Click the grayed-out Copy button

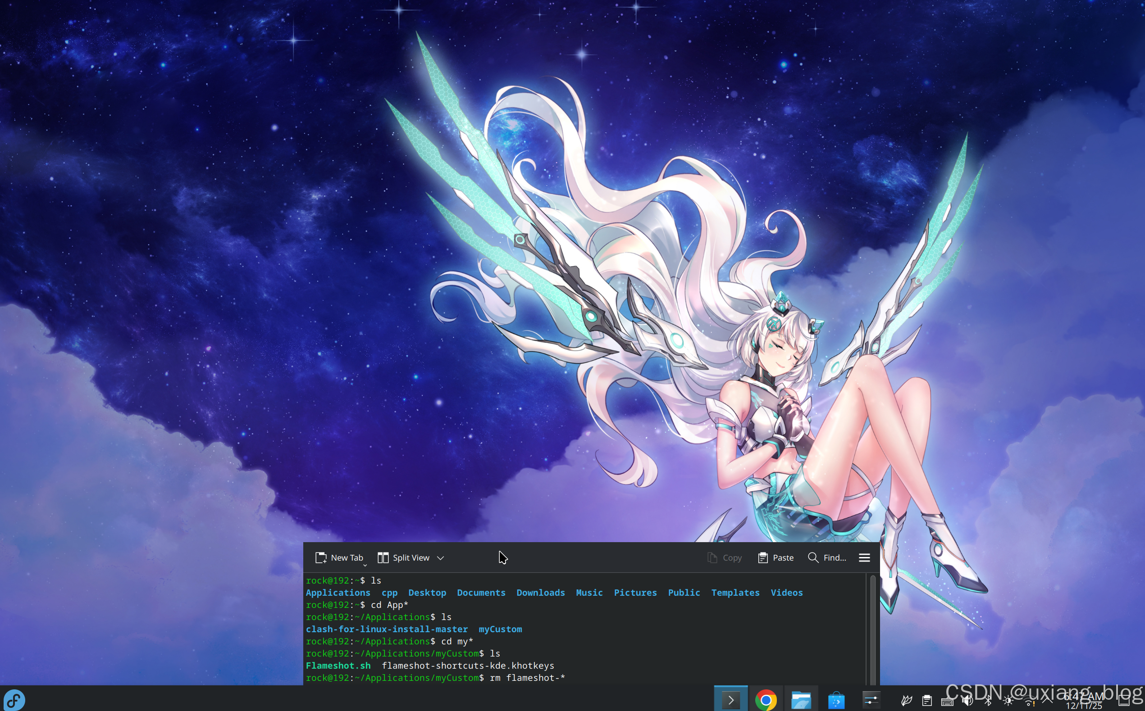point(724,558)
